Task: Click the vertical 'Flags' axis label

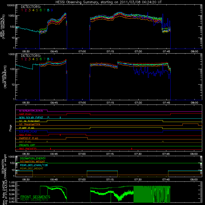Action: click(10, 128)
